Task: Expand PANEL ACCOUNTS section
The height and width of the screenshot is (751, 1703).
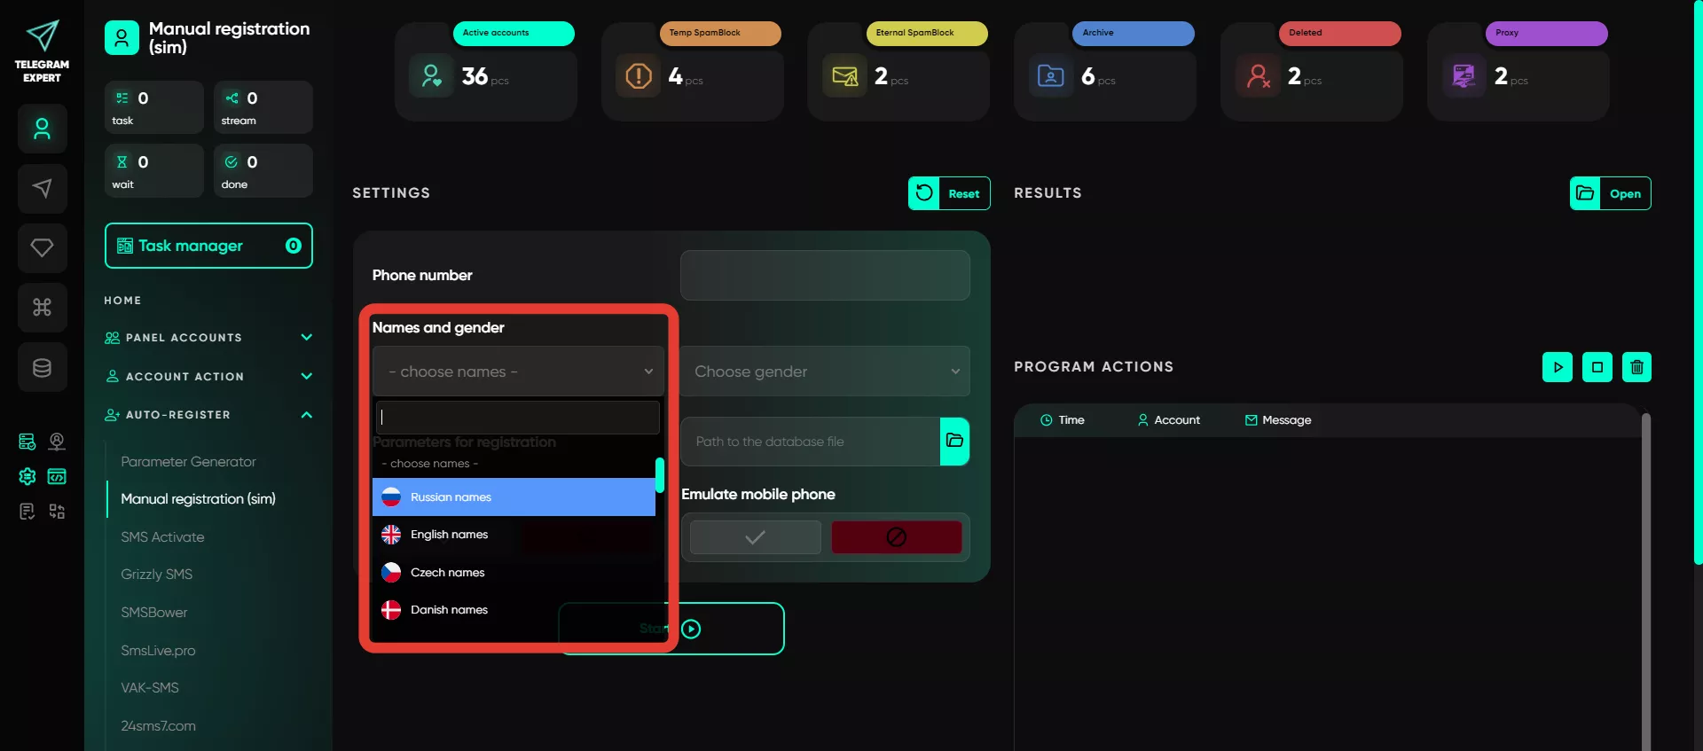Action: click(208, 337)
